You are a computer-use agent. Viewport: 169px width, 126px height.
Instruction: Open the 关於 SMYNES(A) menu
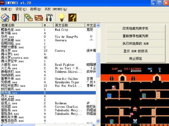[x=56, y=9]
